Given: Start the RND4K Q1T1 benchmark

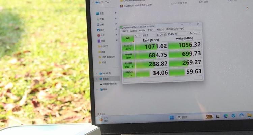Looking at the screenshot, I should point(129,74).
